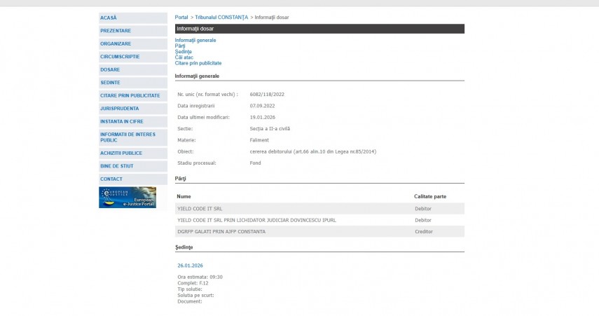Click CONTACT in the left menu
The width and height of the screenshot is (599, 316).
pos(111,179)
